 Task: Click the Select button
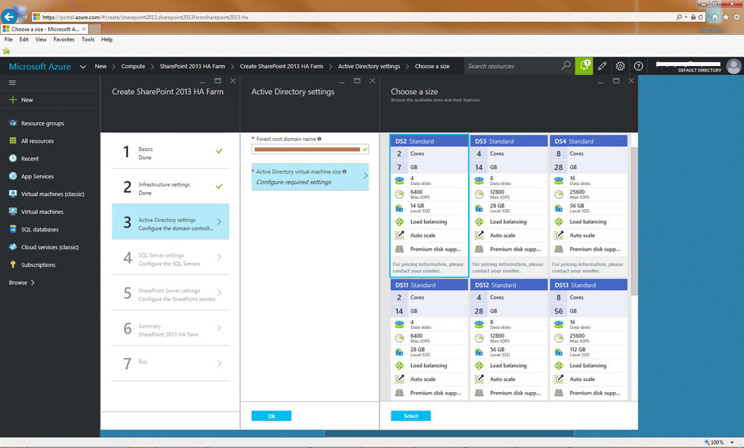[x=411, y=416]
